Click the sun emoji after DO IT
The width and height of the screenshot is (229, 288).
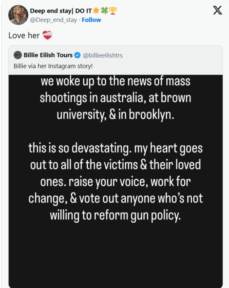point(96,10)
